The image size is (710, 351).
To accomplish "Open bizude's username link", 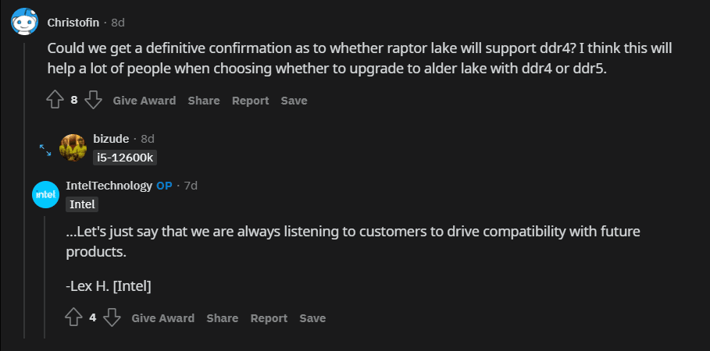I will pos(111,139).
